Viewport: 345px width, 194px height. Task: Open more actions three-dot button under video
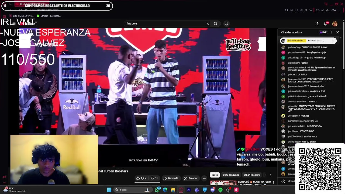[x=204, y=178]
